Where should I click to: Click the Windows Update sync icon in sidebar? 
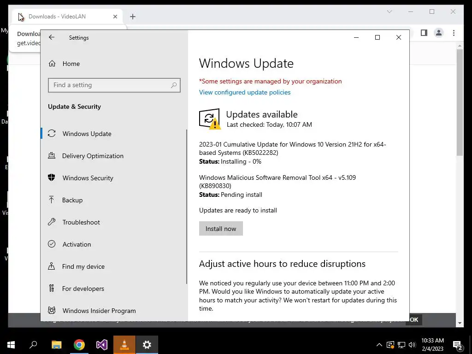52,133
